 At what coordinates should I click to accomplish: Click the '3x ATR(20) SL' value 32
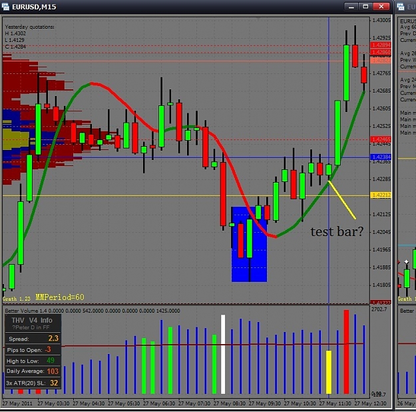point(54,383)
